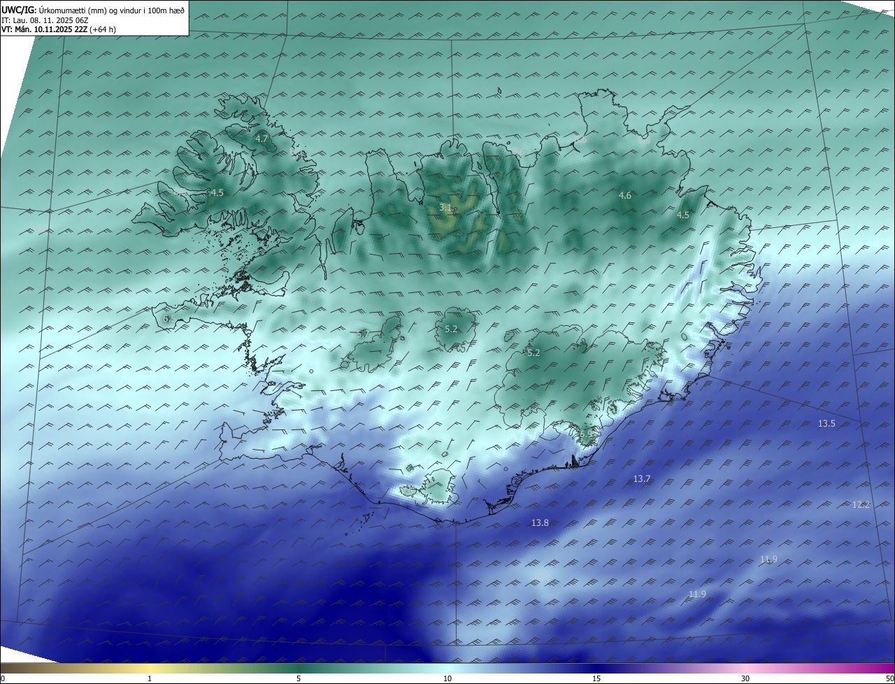This screenshot has width=895, height=684.
Task: Click the colorbar tick label 50
Action: [x=889, y=679]
